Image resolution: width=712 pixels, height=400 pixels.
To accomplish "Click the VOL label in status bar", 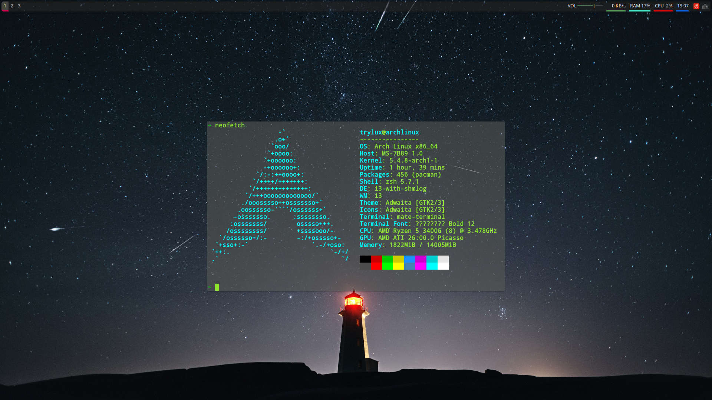I will 572,6.
